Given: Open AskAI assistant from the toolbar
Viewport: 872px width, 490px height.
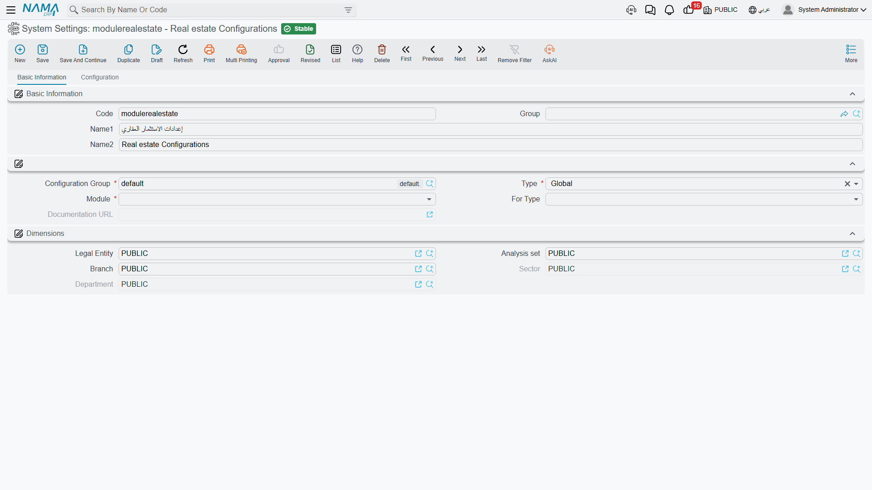Looking at the screenshot, I should coord(550,54).
